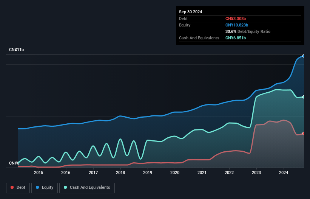This screenshot has height=199, width=310.
Task: Click the CN¥11b y-axis label
Action: tap(17, 50)
